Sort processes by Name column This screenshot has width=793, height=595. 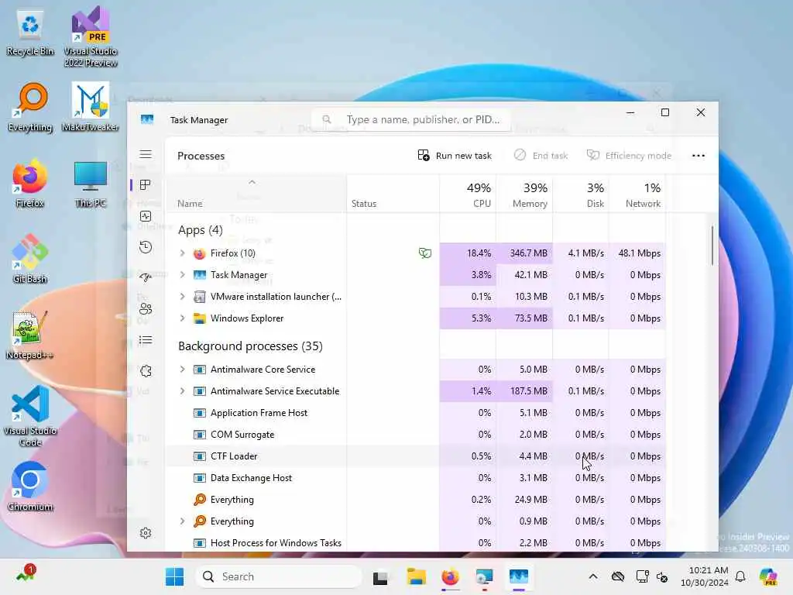click(256, 194)
